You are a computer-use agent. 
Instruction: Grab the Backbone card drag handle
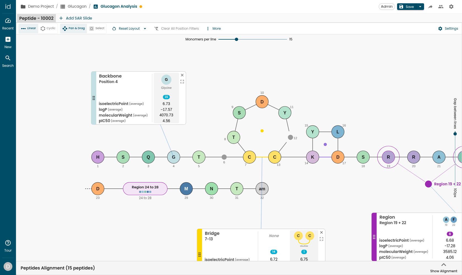(94, 98)
